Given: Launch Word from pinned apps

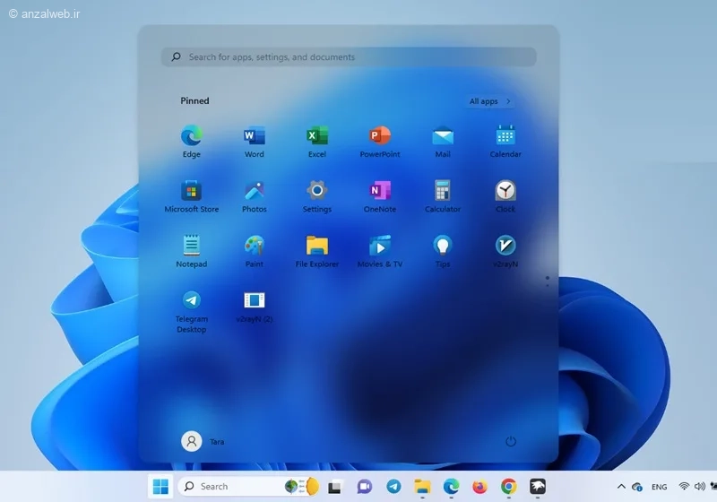Looking at the screenshot, I should (254, 142).
